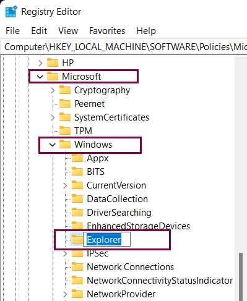The height and width of the screenshot is (301, 247).
Task: Click the DriverSearching folder icon
Action: [77, 212]
